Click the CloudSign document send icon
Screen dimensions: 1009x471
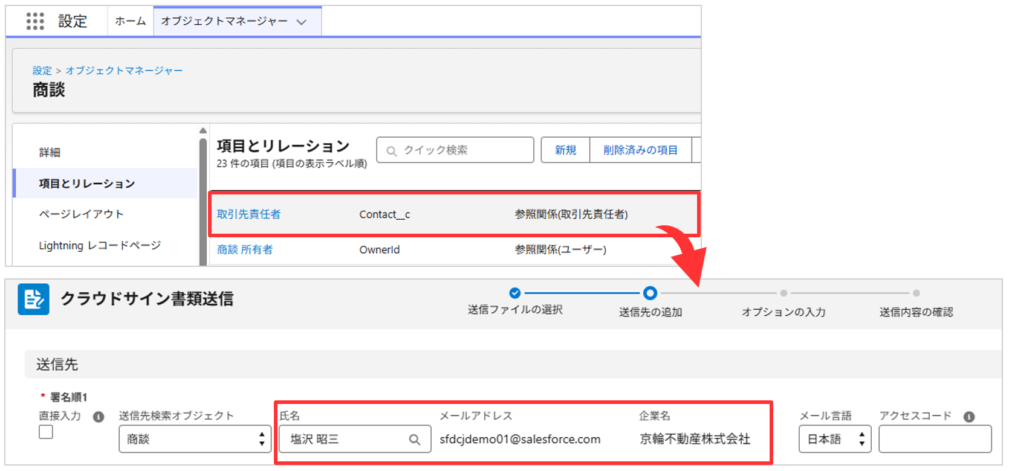point(33,300)
